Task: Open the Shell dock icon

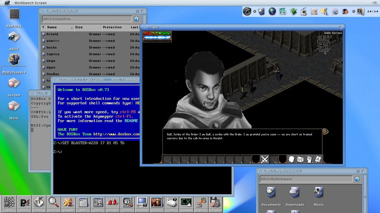Action: coord(83,203)
